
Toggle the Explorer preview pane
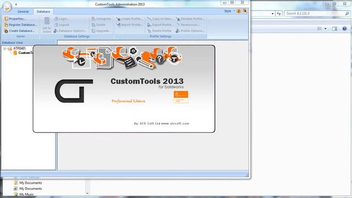pos(334,29)
